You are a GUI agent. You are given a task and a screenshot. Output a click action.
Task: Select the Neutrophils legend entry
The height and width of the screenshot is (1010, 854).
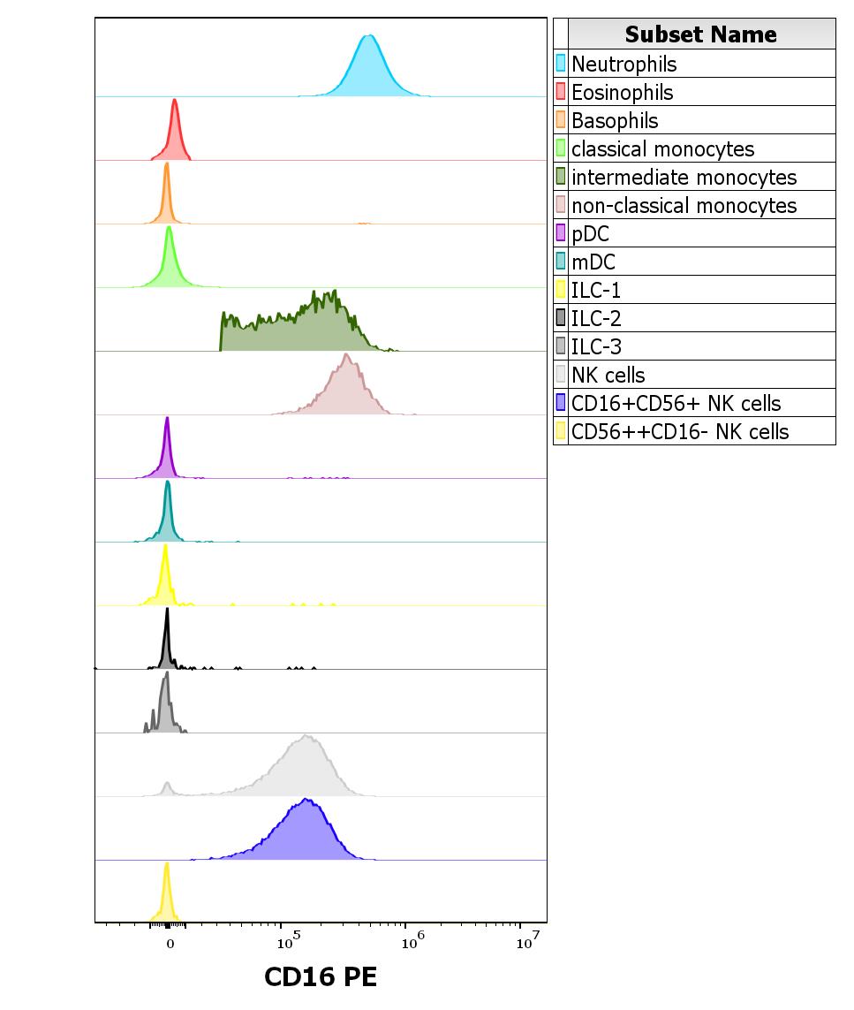[x=627, y=64]
